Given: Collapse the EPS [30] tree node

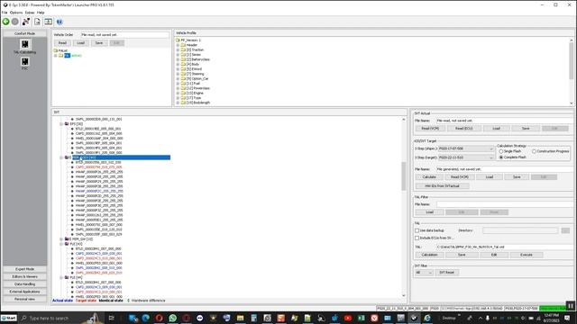Looking at the screenshot, I should click(61, 124).
